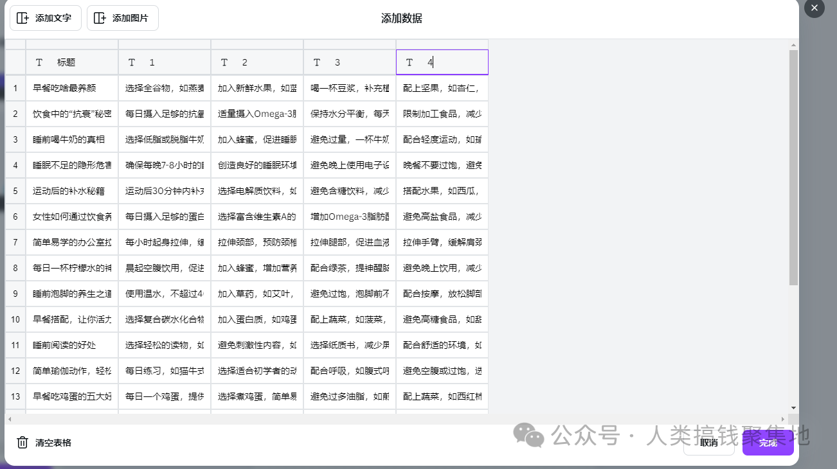Select the cell 睡前喝牛奶的真相

[71, 139]
